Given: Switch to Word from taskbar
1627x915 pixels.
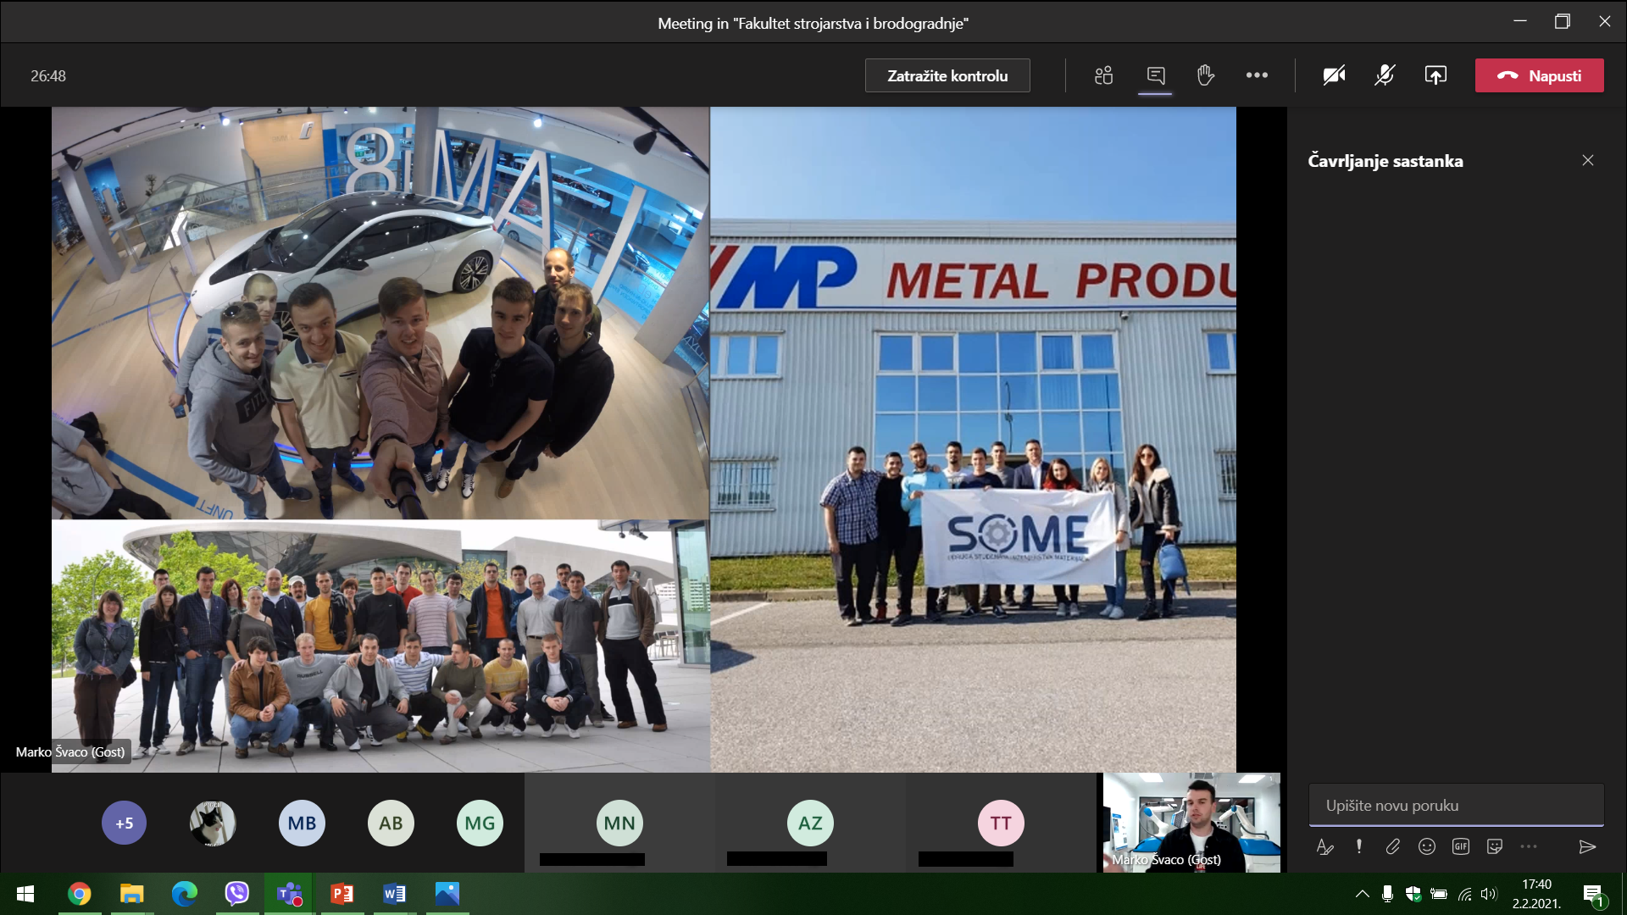Looking at the screenshot, I should point(394,894).
